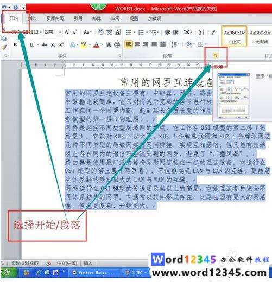This screenshot has height=282, width=272.
Task: Open the Line Spacing dropdown
Action: (175, 44)
